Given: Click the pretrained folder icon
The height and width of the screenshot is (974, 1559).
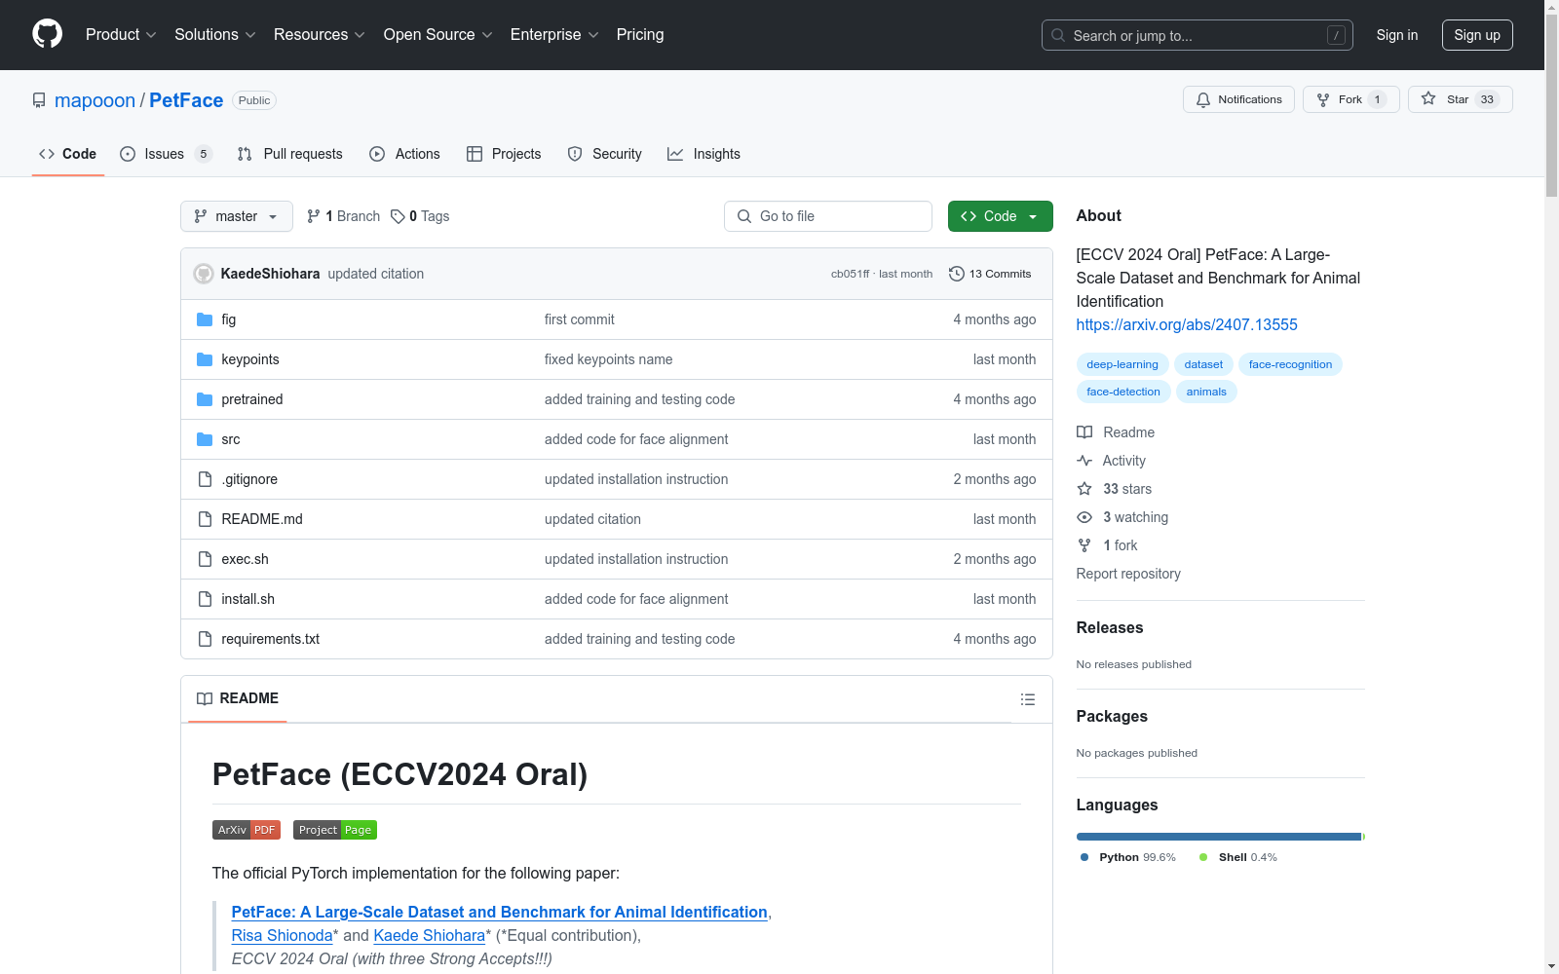Looking at the screenshot, I should [205, 399].
